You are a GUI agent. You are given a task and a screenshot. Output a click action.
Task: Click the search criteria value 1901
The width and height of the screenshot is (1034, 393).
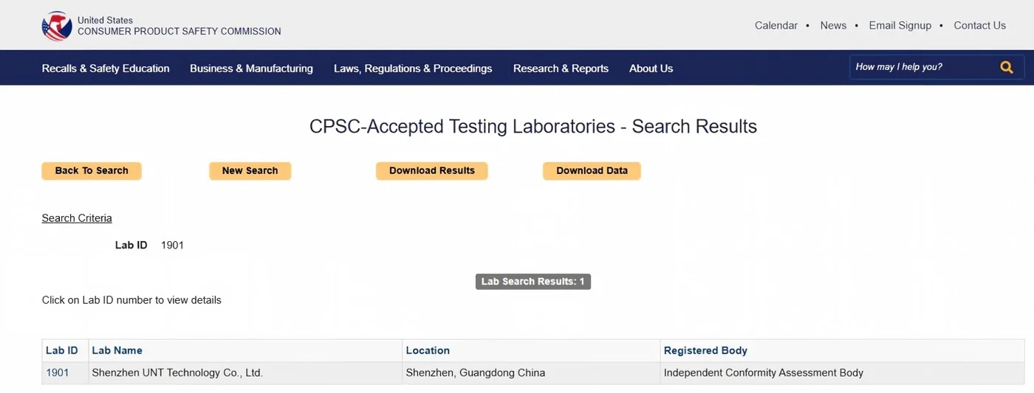point(172,246)
